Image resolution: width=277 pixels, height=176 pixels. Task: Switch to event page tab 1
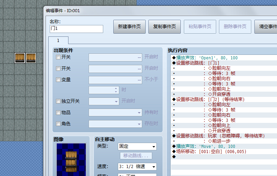58,40
